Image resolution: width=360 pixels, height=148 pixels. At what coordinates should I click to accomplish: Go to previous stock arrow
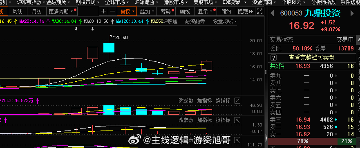click(272, 13)
